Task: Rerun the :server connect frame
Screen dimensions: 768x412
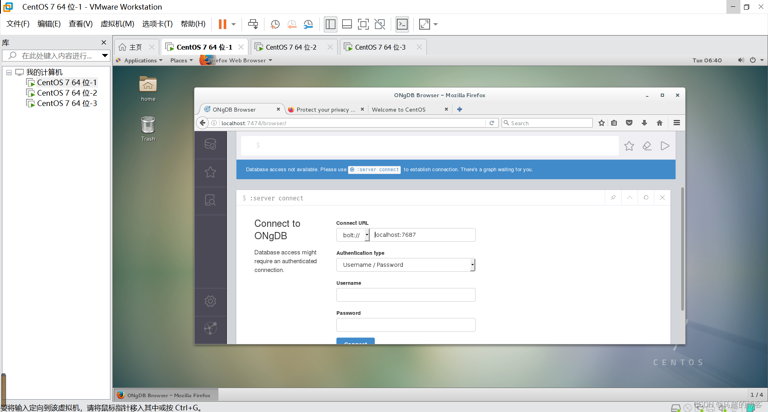Action: tap(646, 198)
